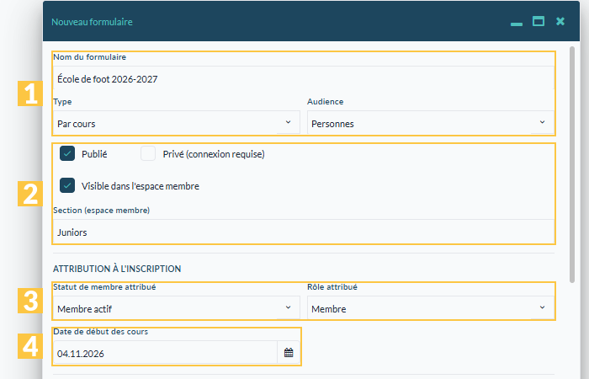Image resolution: width=589 pixels, height=379 pixels.
Task: Click the Section (espace membre) field
Action: pyautogui.click(x=304, y=232)
